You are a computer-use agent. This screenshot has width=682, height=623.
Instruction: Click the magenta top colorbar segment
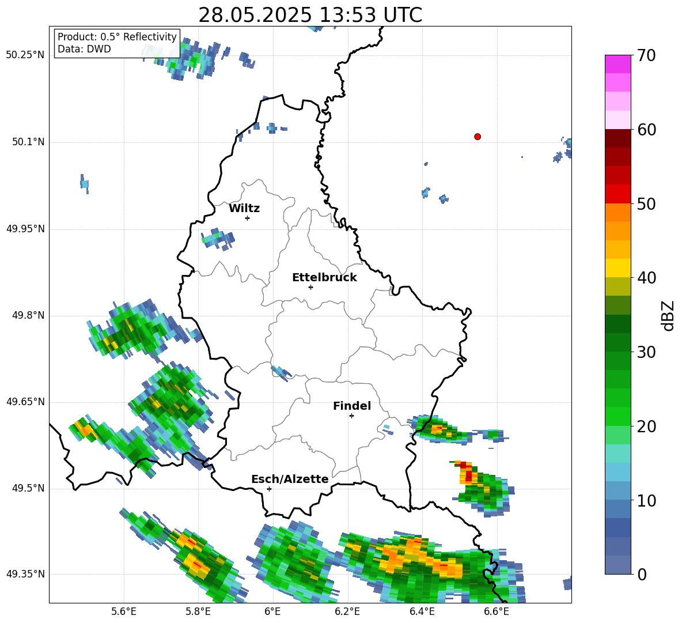pos(618,64)
